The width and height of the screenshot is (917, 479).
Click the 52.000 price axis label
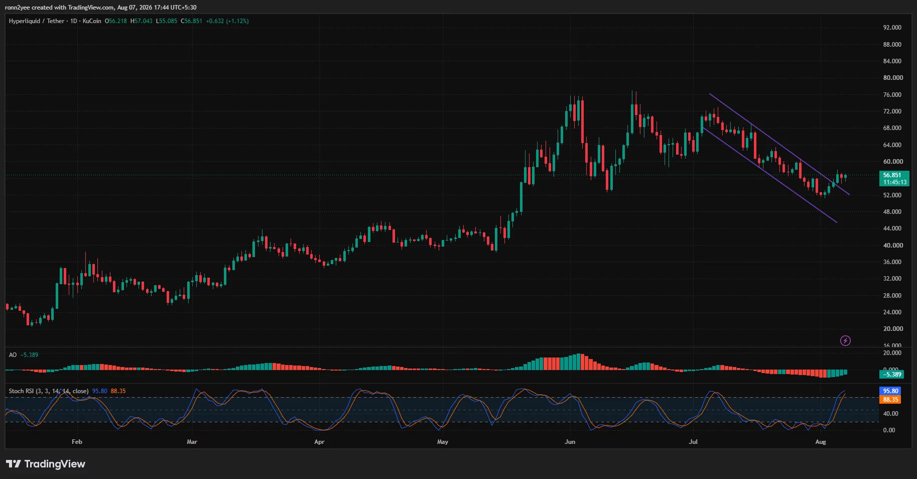[x=892, y=195]
